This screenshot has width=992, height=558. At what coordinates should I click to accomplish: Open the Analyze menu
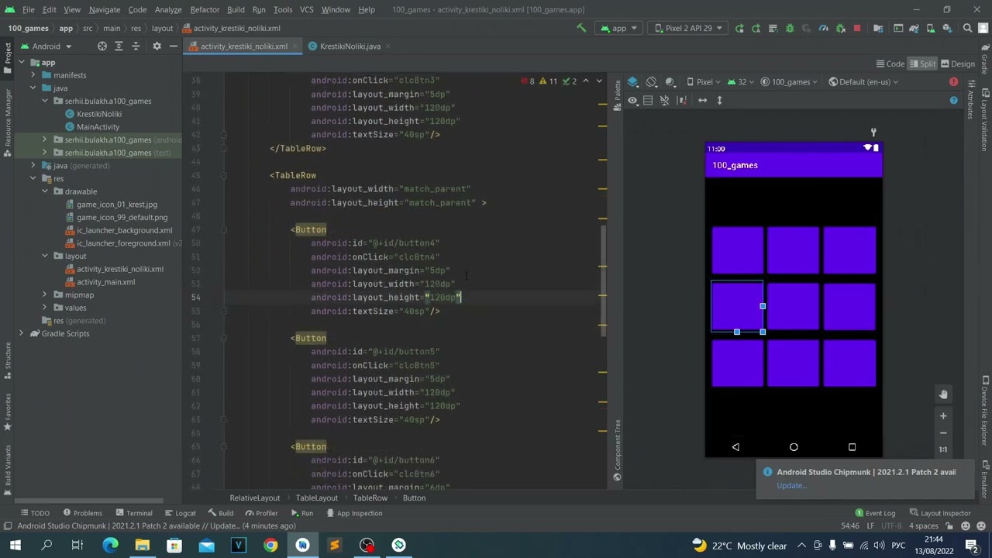coord(167,9)
